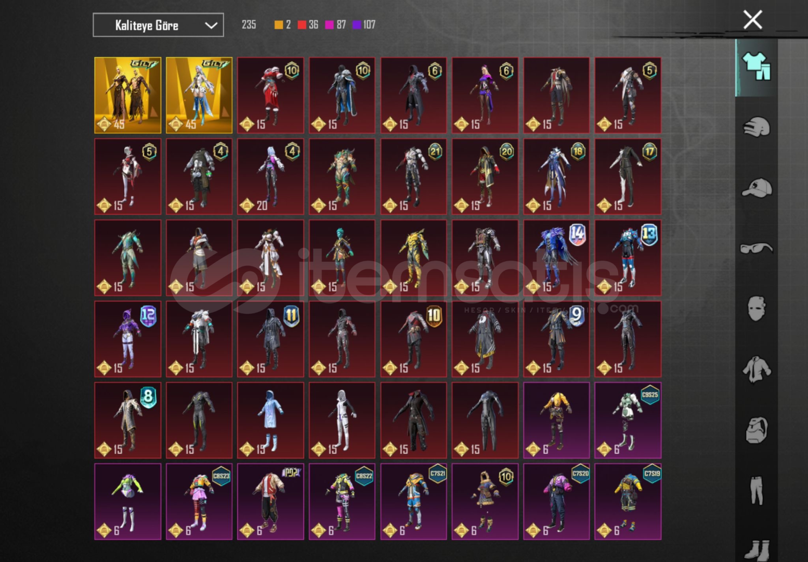Open the jacket category icon

point(757,369)
